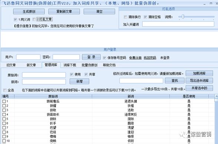The image size is (218, 144).
Task: Click the 导出选中词库 button
Action: click(x=199, y=81)
